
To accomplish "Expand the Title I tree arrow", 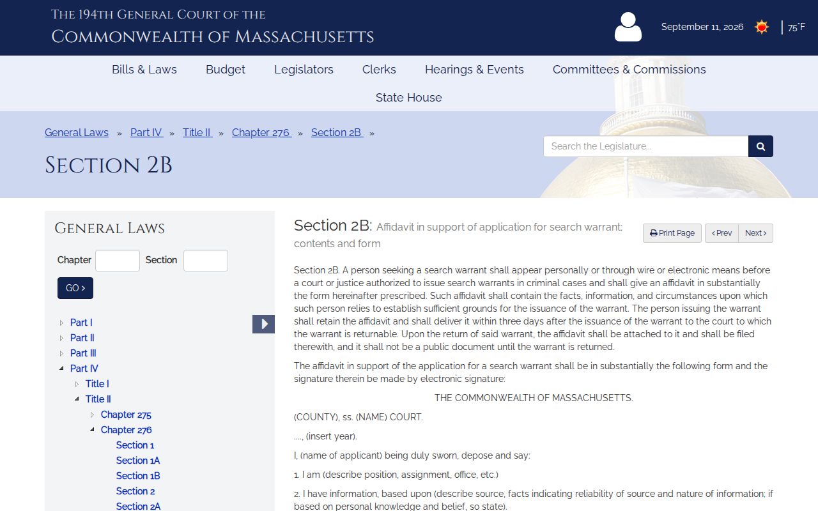I will (77, 384).
